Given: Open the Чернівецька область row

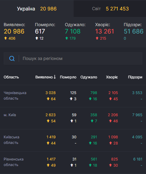Looking at the screenshot, I should click(x=73, y=96).
